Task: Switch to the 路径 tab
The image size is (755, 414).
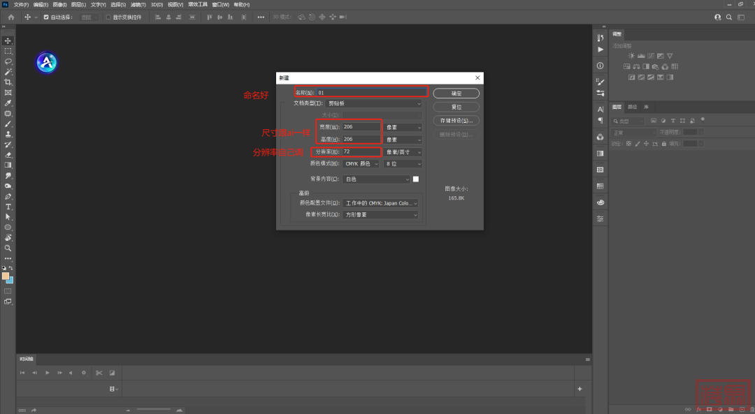Action: [x=632, y=107]
